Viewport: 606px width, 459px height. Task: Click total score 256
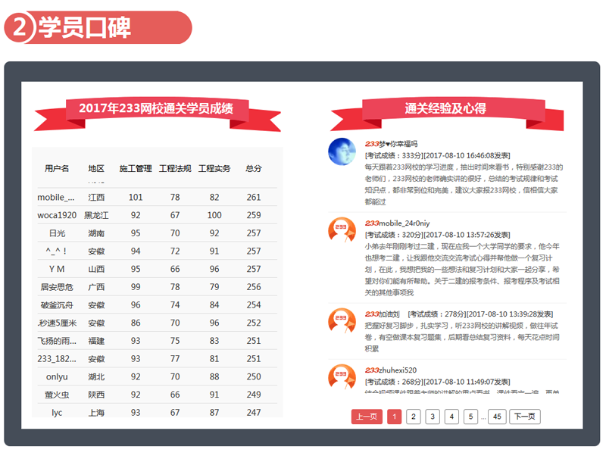[254, 287]
